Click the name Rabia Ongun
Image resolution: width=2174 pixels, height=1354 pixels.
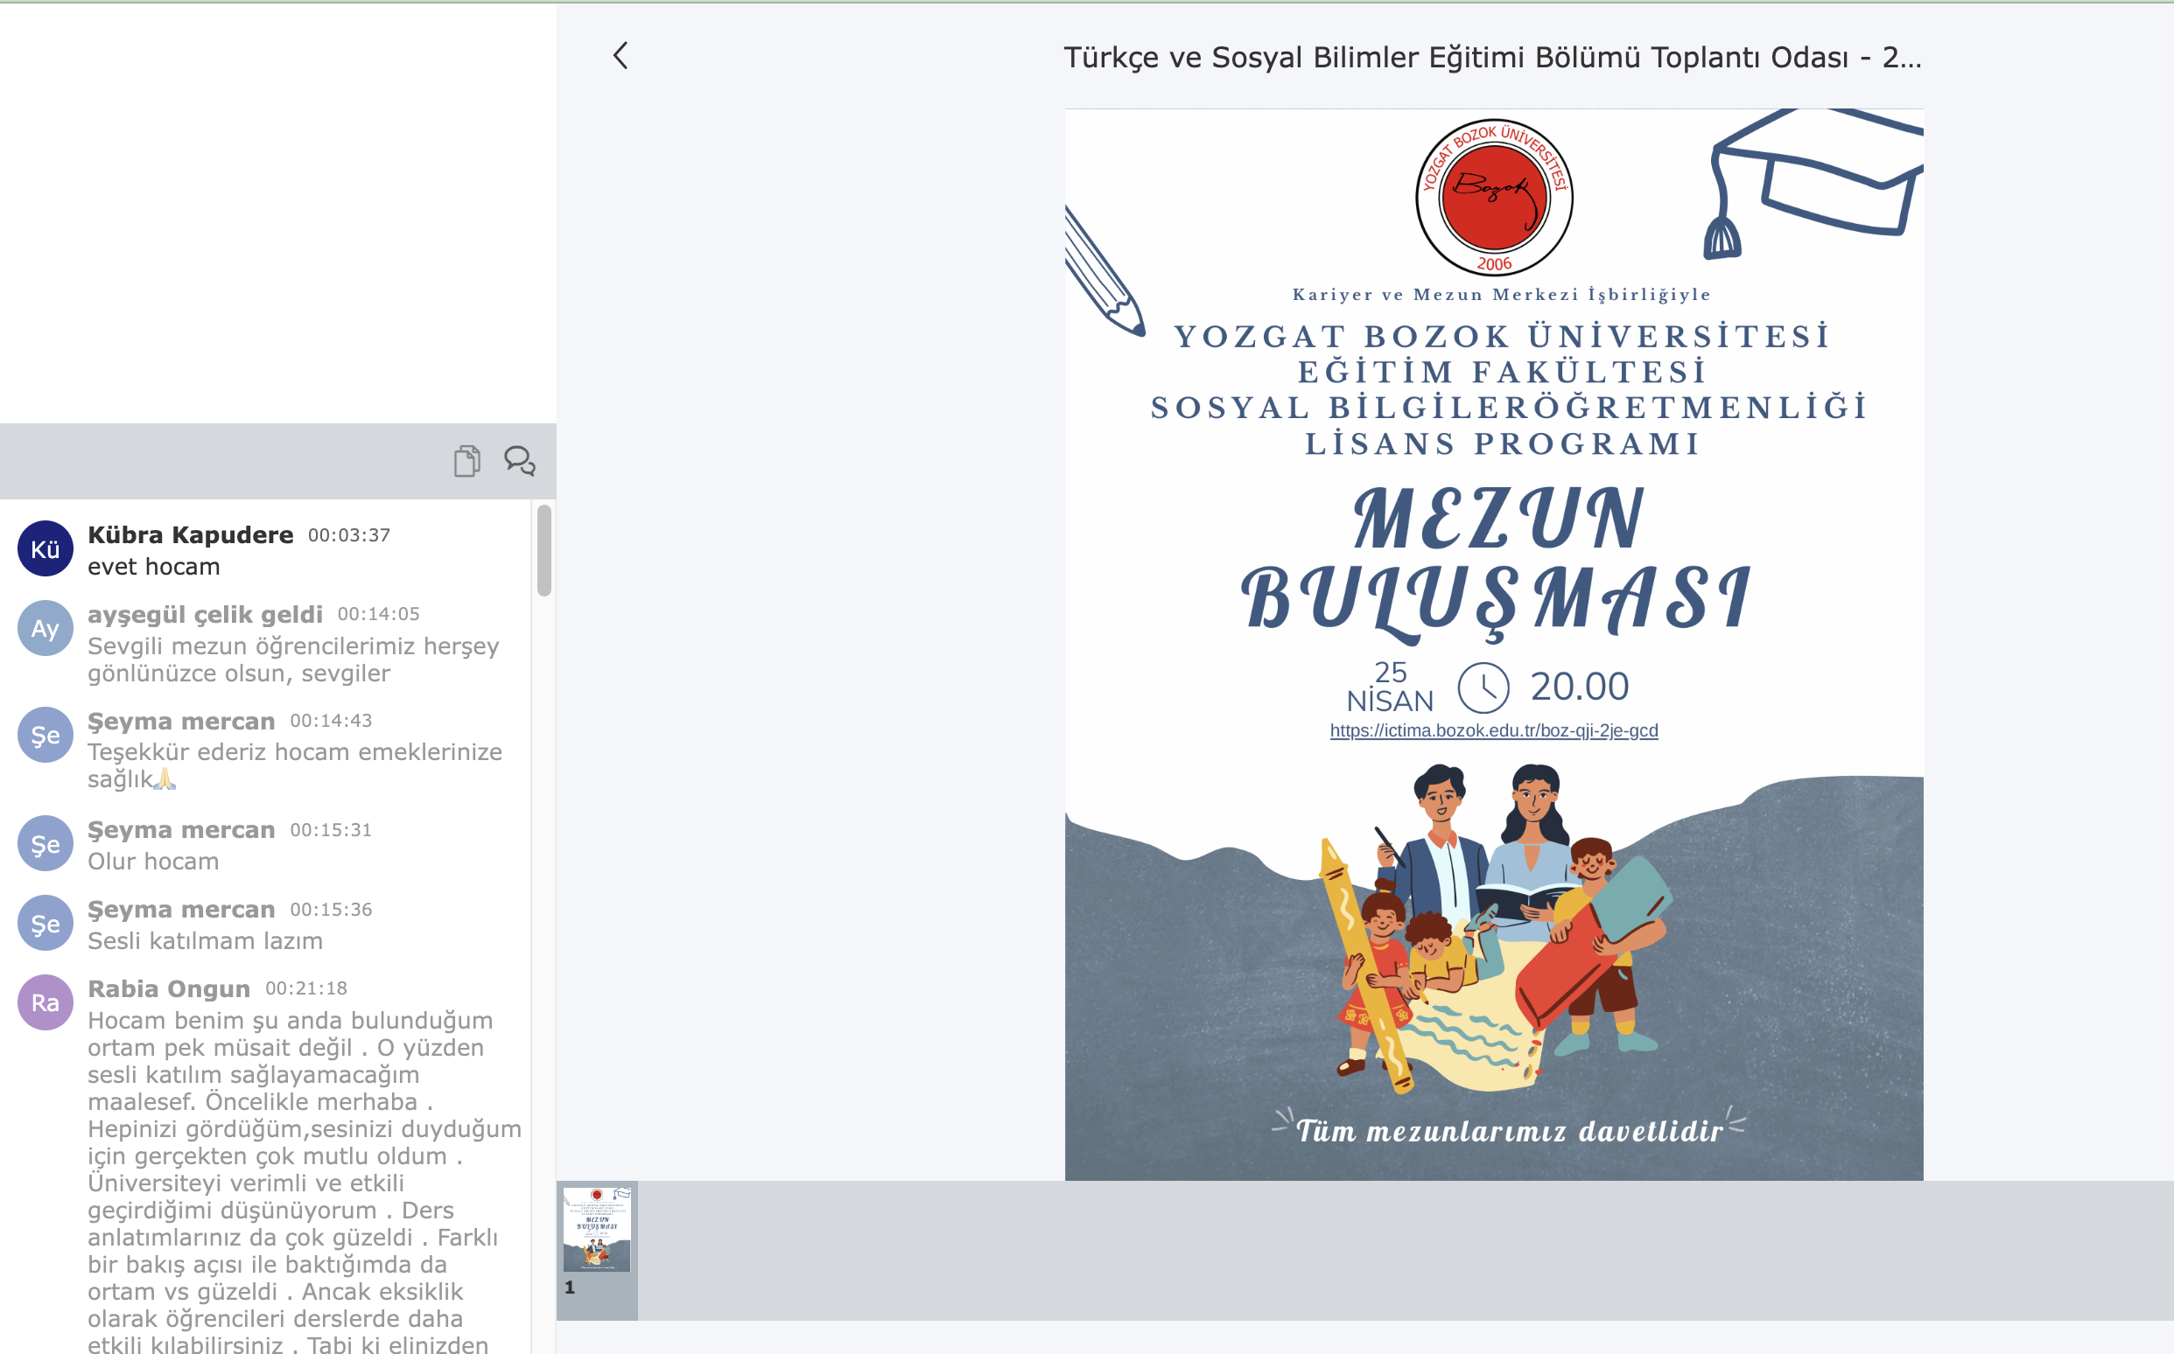[x=168, y=988]
